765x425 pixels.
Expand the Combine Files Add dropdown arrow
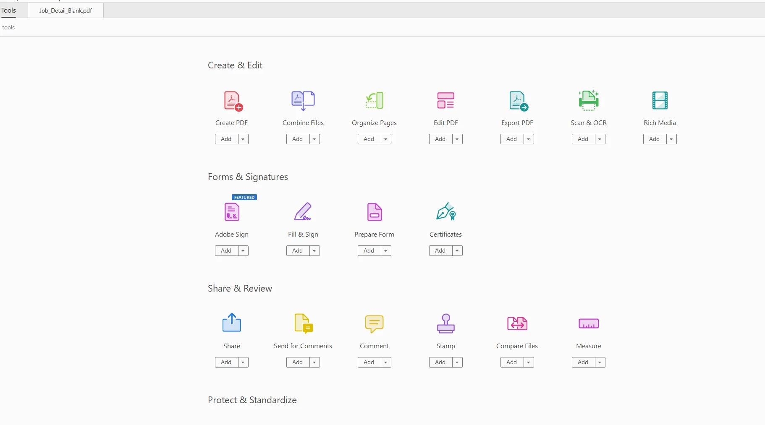coord(314,139)
